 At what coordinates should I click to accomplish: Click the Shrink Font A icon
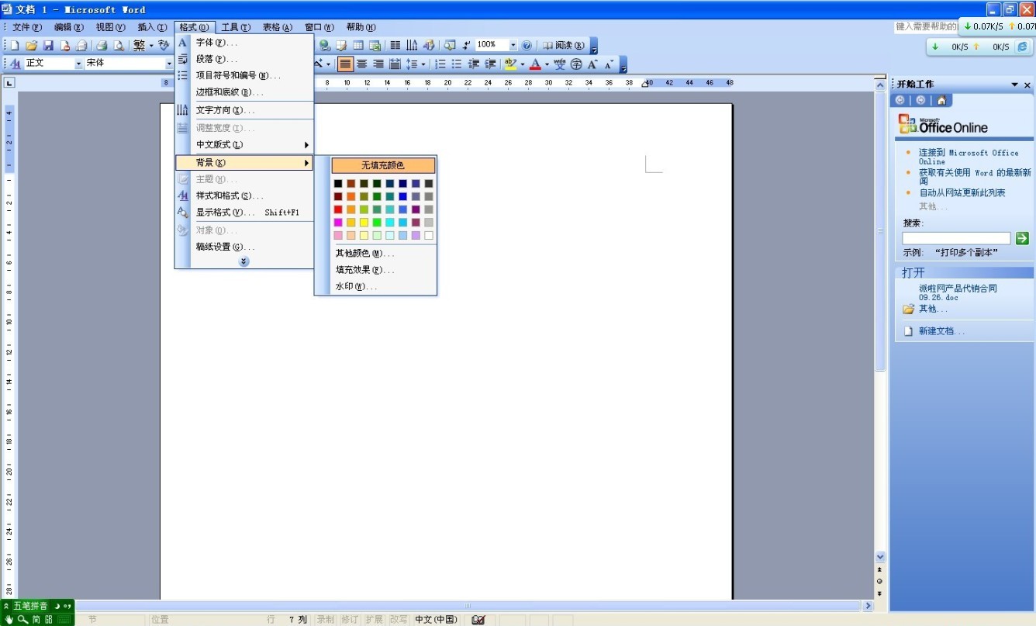(x=609, y=64)
